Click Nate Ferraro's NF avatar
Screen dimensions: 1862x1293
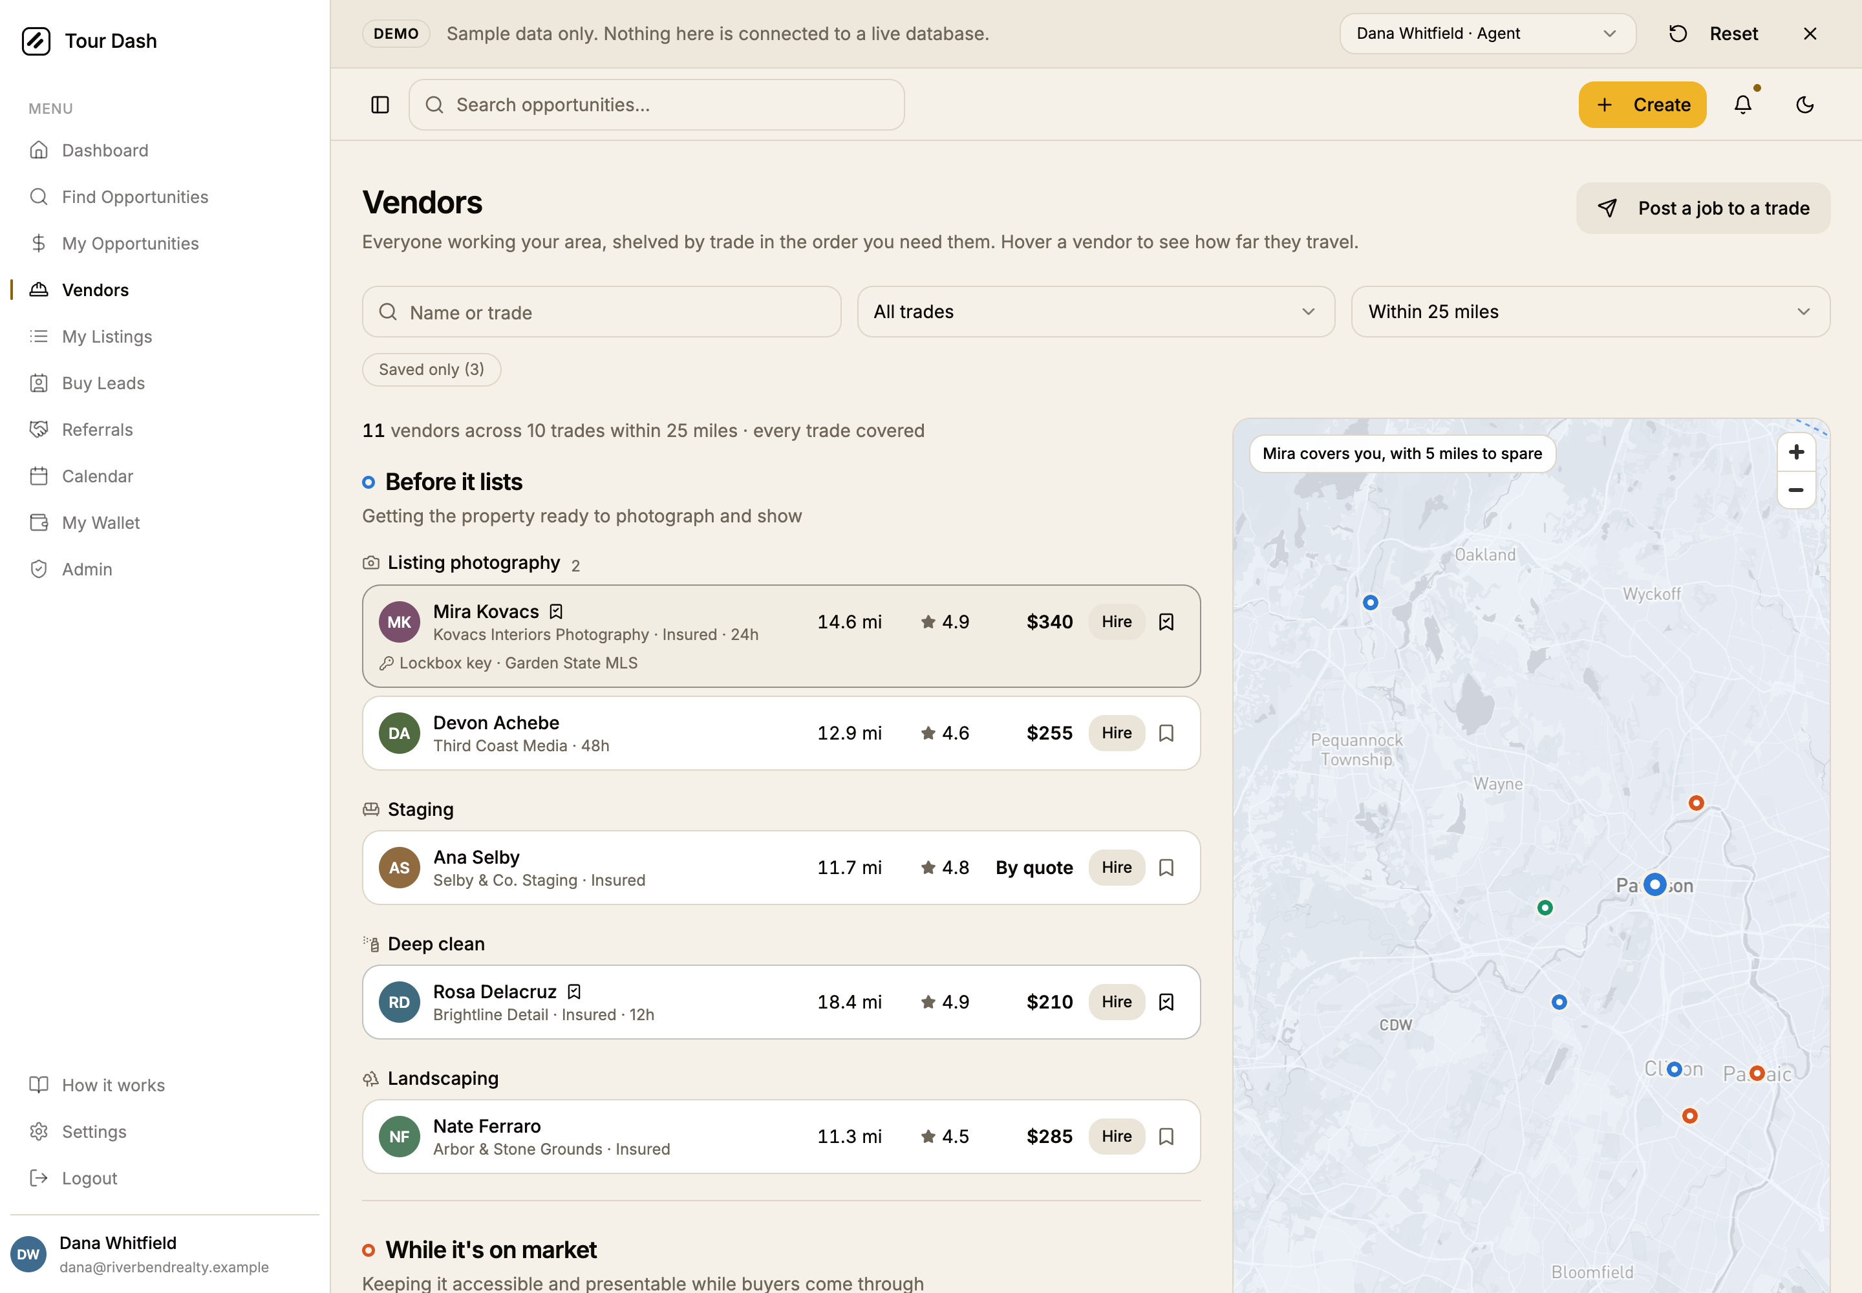[x=400, y=1136]
